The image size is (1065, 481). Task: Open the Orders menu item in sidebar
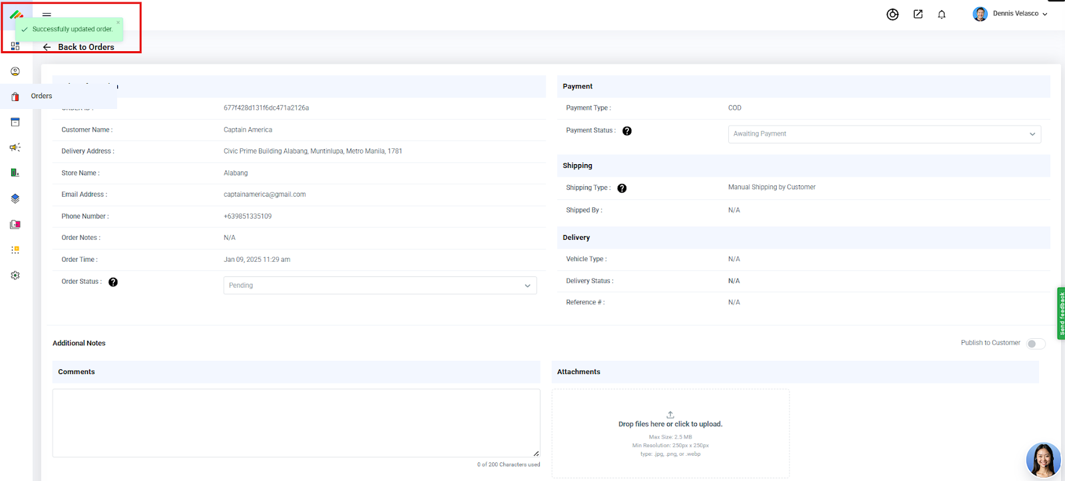point(41,96)
